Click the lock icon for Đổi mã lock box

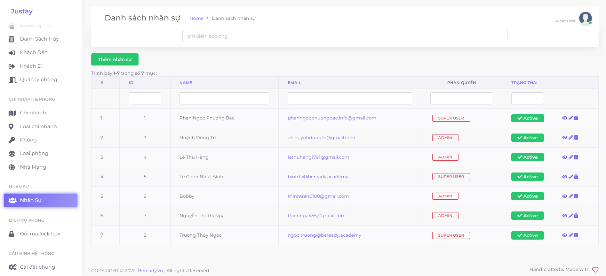12,234
